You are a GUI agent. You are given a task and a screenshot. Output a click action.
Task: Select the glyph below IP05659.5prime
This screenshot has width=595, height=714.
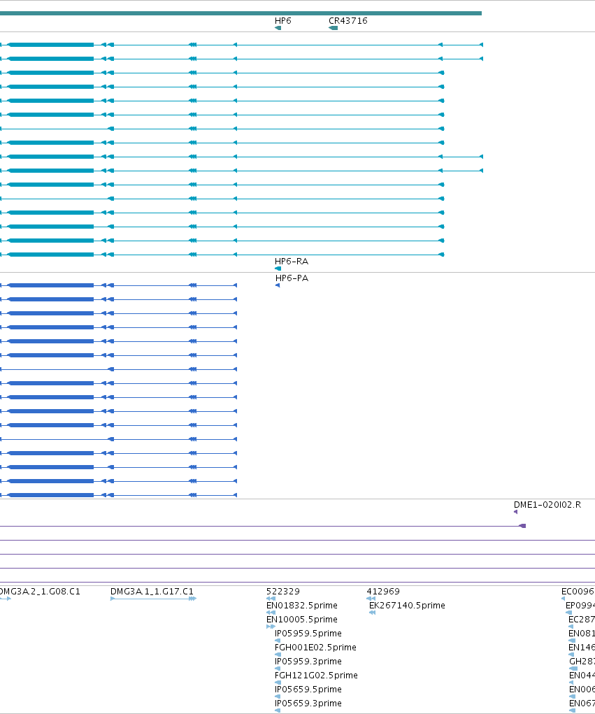pyautogui.click(x=278, y=697)
